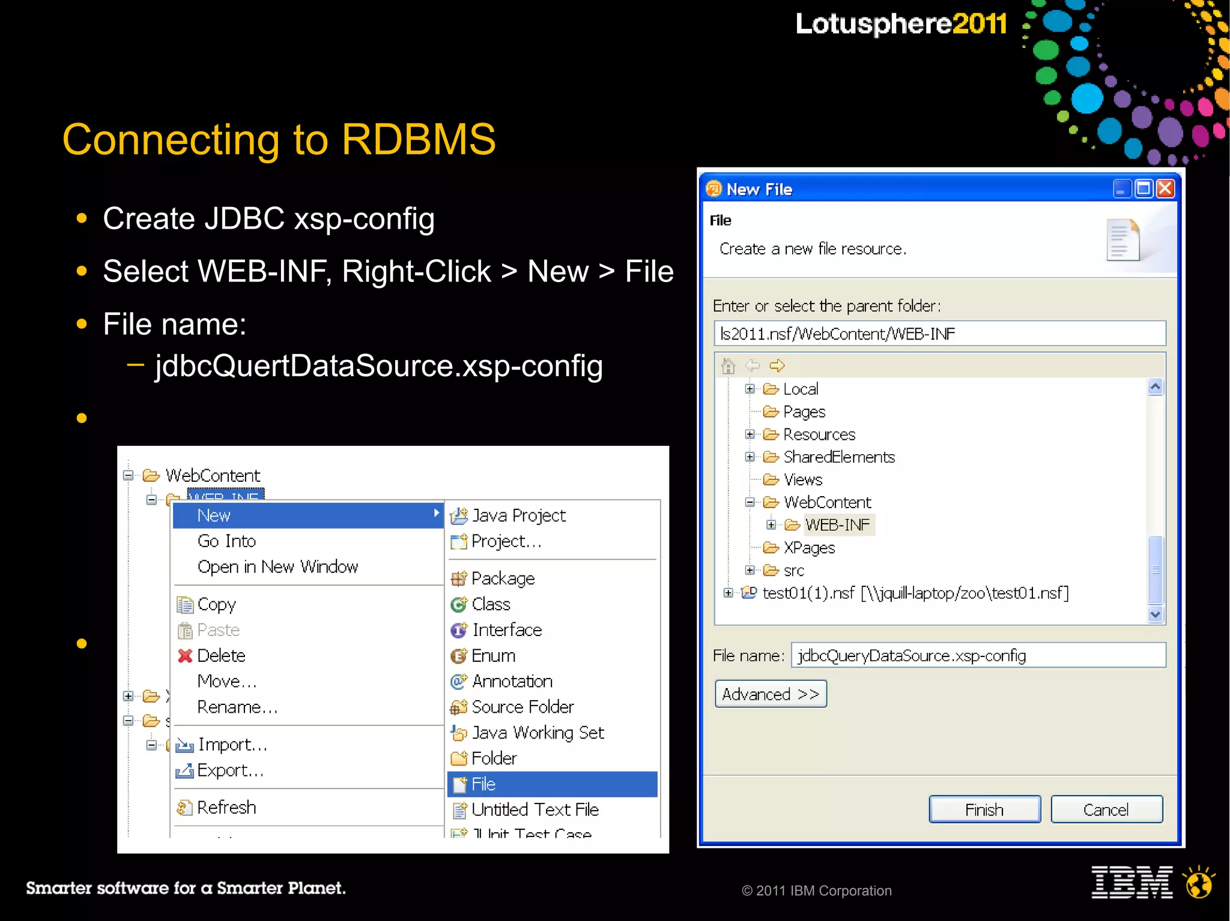This screenshot has width=1230, height=921.
Task: Select the Local folder label
Action: (801, 389)
